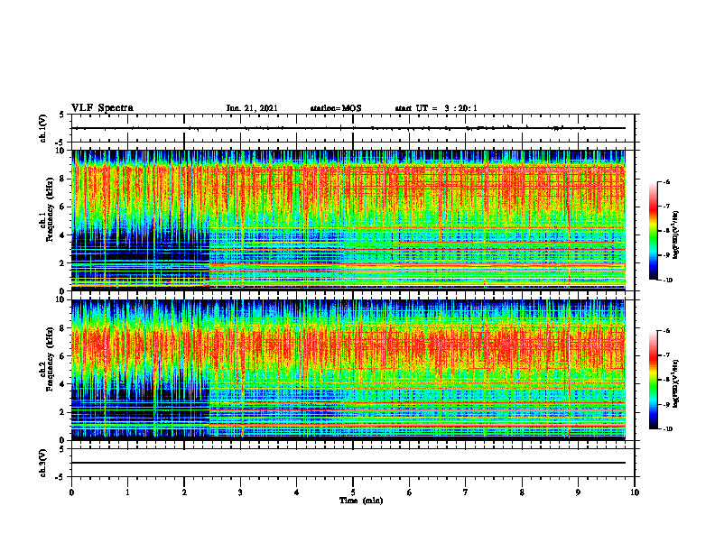
Task: Click the ch.2 colorbar 'log(PSD)(V²/Hz)' label
Action: pyautogui.click(x=676, y=384)
